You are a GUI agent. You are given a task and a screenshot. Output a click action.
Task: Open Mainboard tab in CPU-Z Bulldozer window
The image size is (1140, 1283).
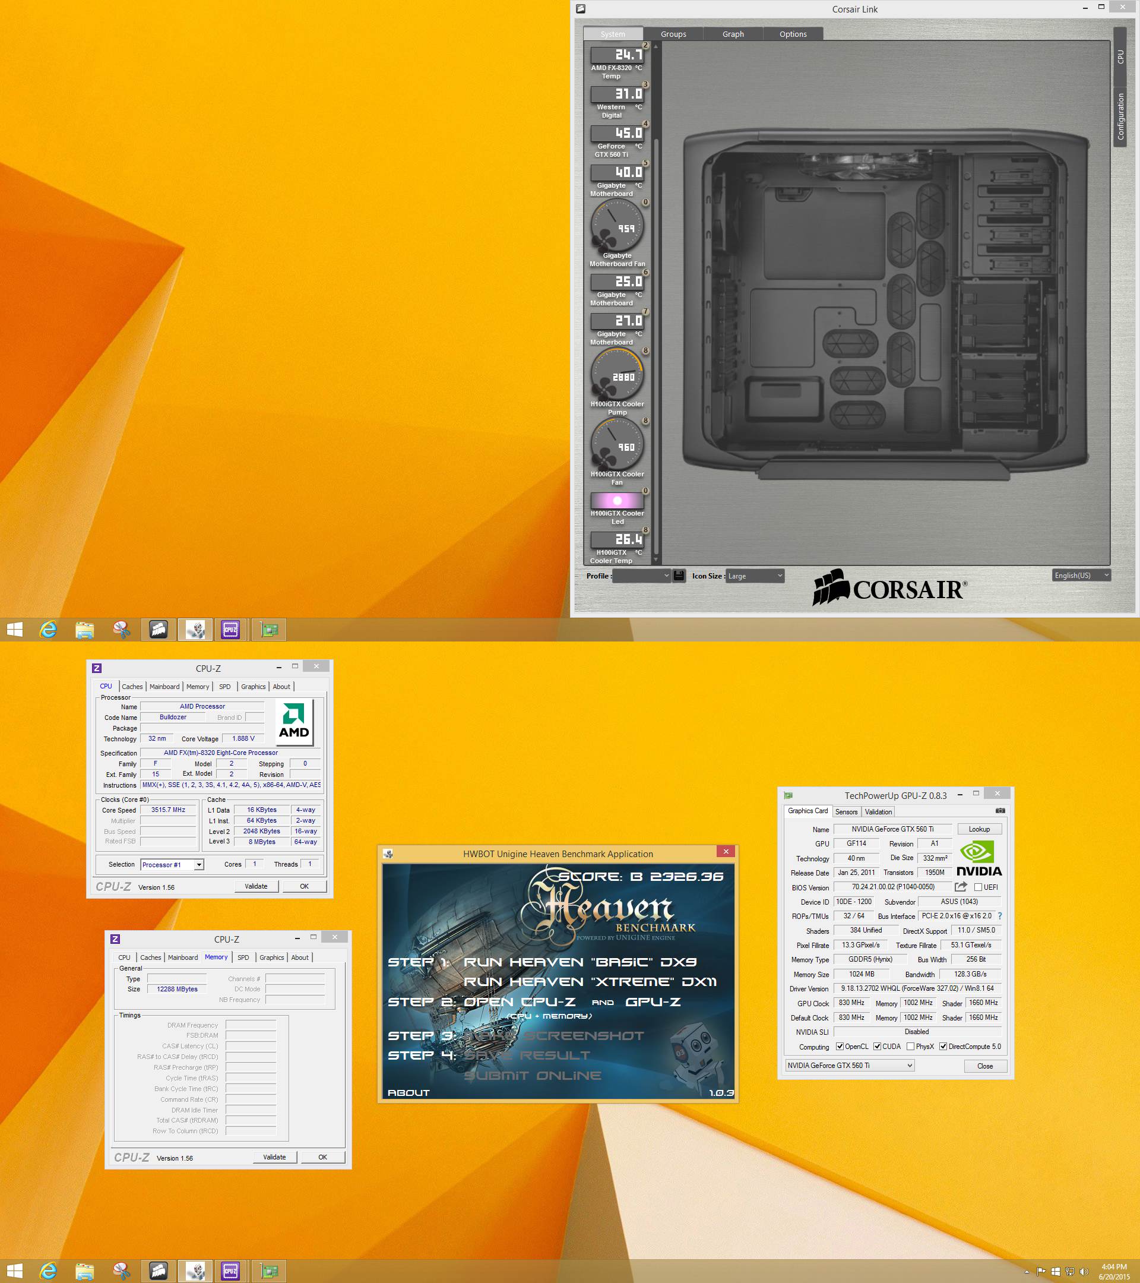click(x=164, y=687)
